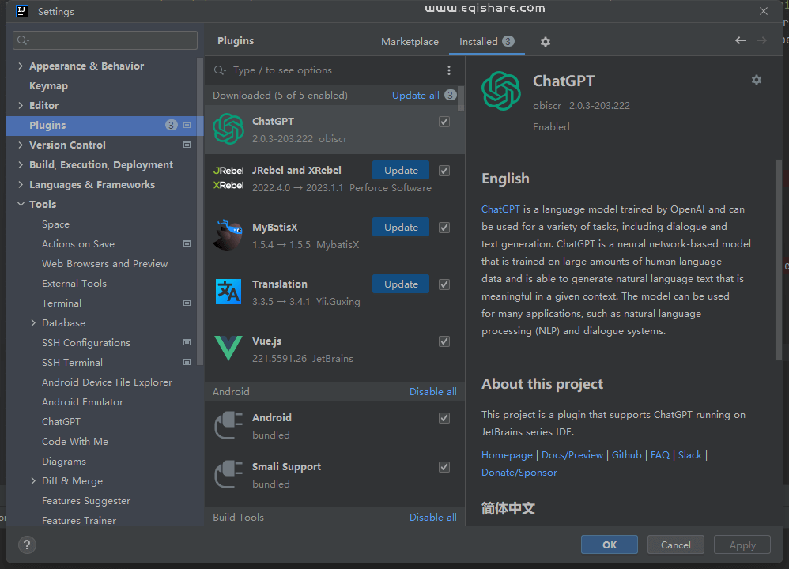Click Update button for JRebel and XRebel
This screenshot has width=789, height=569.
click(x=401, y=171)
